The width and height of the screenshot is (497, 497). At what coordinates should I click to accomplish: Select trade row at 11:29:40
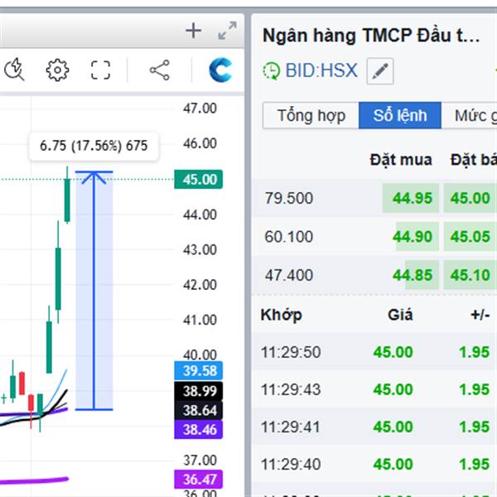click(374, 464)
